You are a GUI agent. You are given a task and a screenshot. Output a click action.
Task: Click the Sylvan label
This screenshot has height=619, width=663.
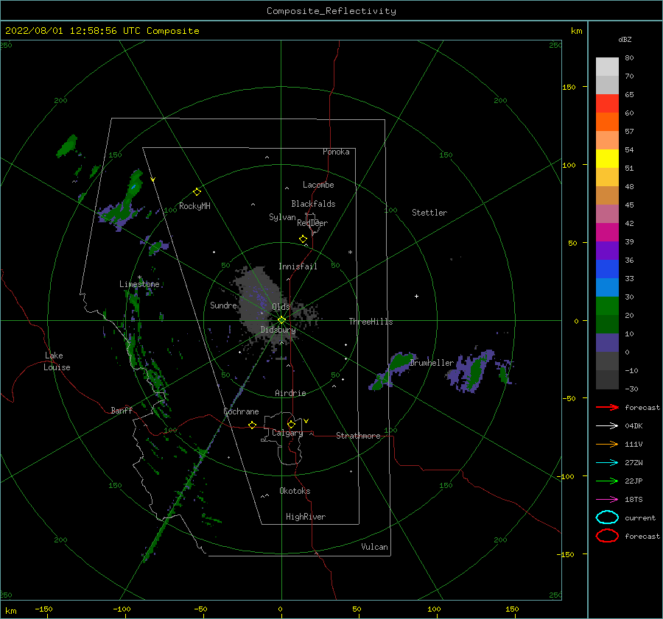(x=282, y=217)
